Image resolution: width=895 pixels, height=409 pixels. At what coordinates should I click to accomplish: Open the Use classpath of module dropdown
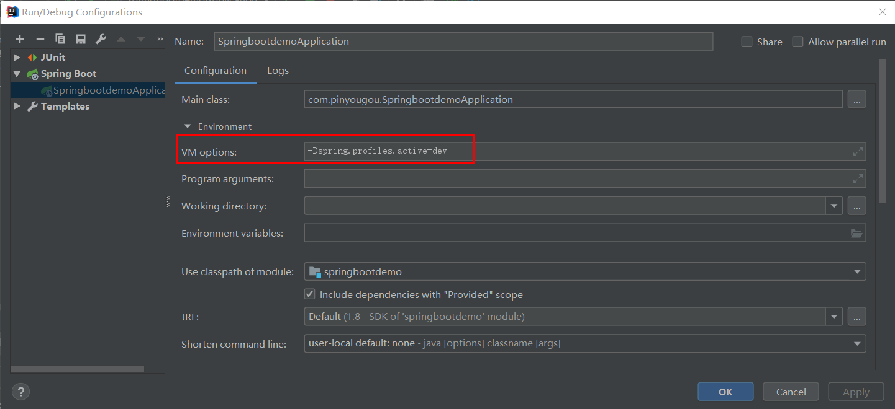tap(858, 271)
